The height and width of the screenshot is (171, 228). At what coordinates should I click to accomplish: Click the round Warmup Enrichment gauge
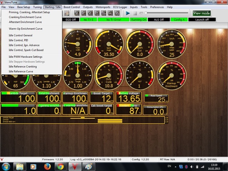tap(172, 75)
